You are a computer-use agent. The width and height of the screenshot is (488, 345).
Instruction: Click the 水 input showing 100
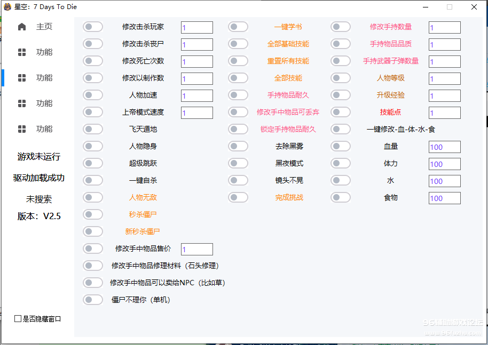coord(445,181)
